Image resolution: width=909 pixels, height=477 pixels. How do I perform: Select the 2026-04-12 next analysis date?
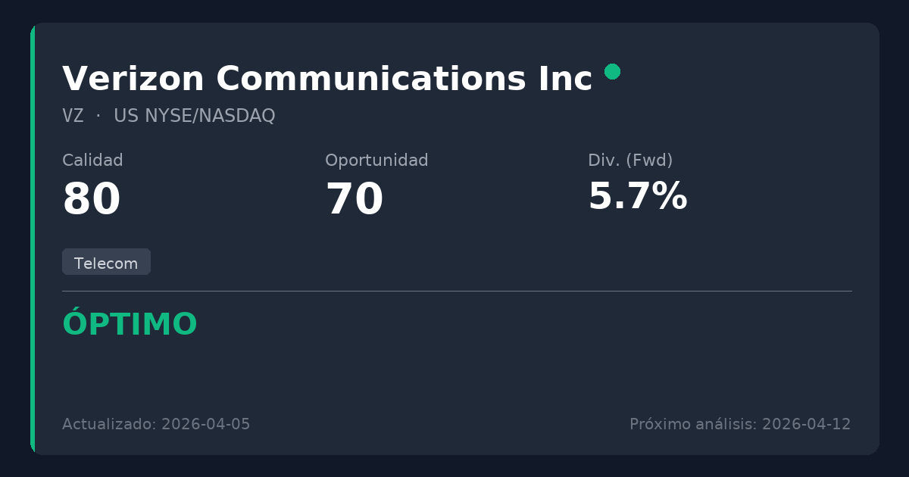[806, 424]
